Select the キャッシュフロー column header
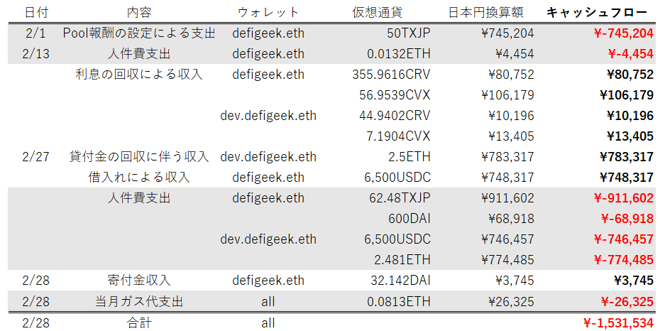Viewport: 660px width, 331px height. [x=597, y=13]
